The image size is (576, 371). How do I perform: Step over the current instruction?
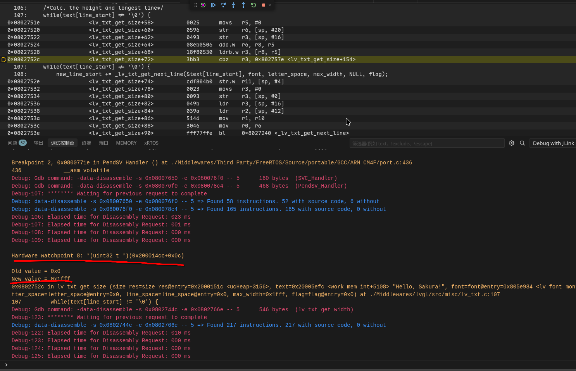(x=223, y=5)
